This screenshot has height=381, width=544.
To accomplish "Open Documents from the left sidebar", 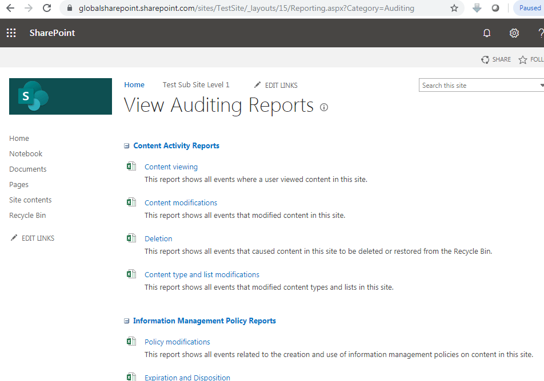I will [x=28, y=169].
